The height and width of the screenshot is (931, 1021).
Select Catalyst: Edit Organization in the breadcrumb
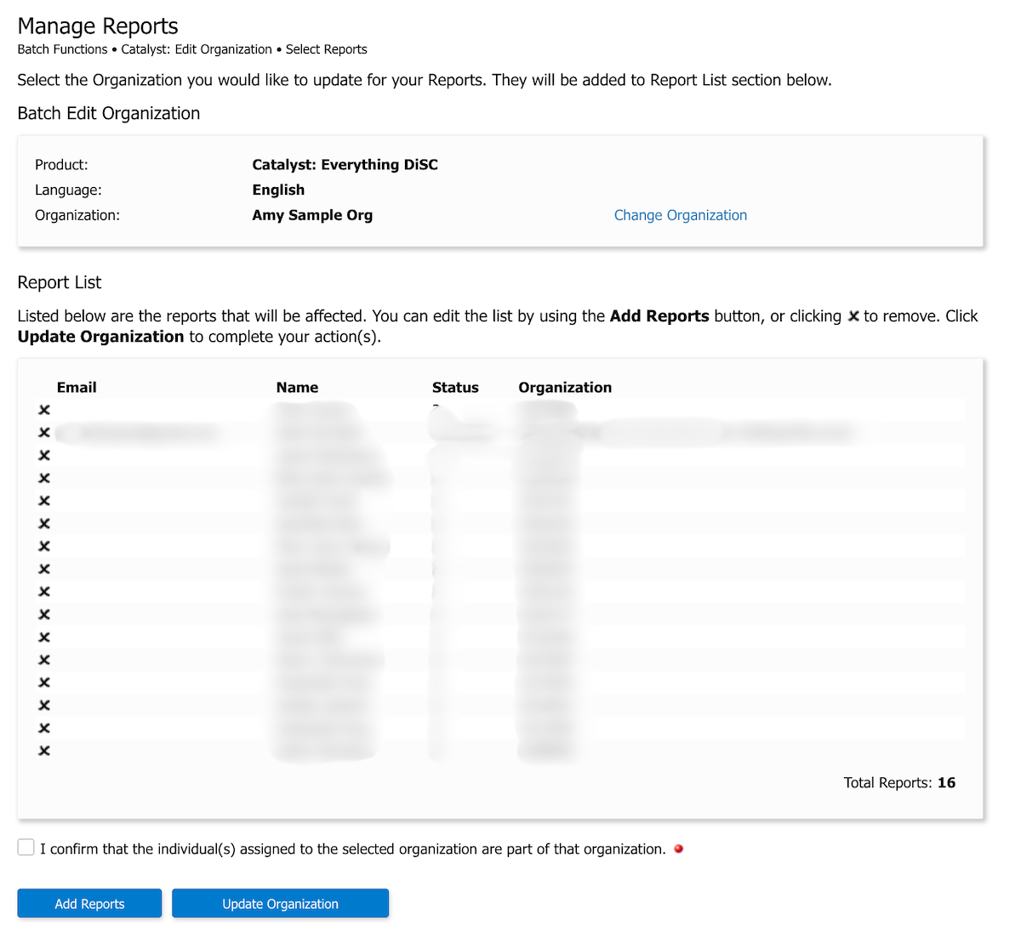(x=197, y=49)
